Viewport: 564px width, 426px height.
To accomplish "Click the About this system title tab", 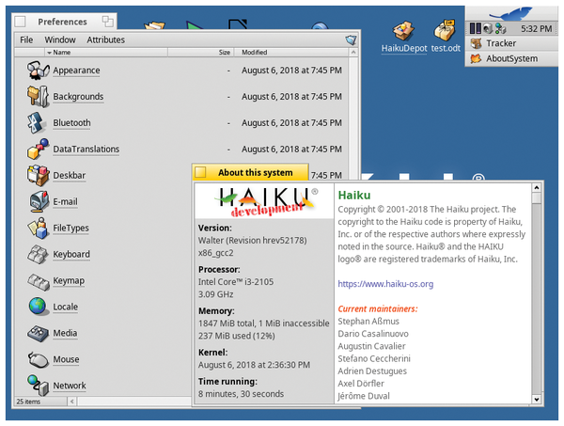I will click(250, 172).
